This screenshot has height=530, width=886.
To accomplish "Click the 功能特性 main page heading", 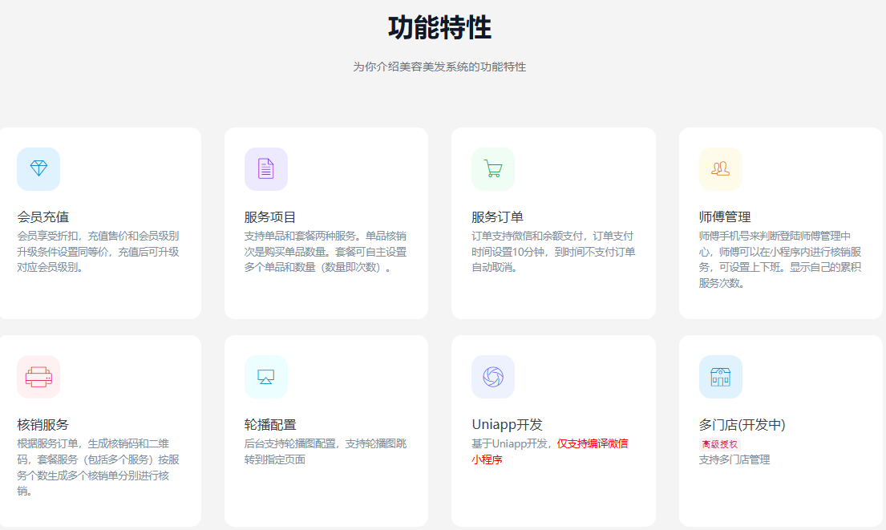I will pos(439,28).
